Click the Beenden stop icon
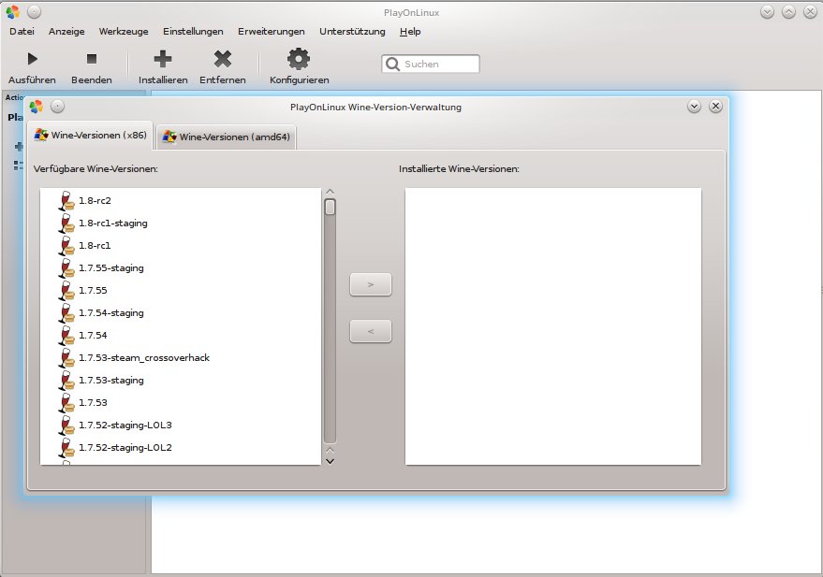 [x=92, y=59]
